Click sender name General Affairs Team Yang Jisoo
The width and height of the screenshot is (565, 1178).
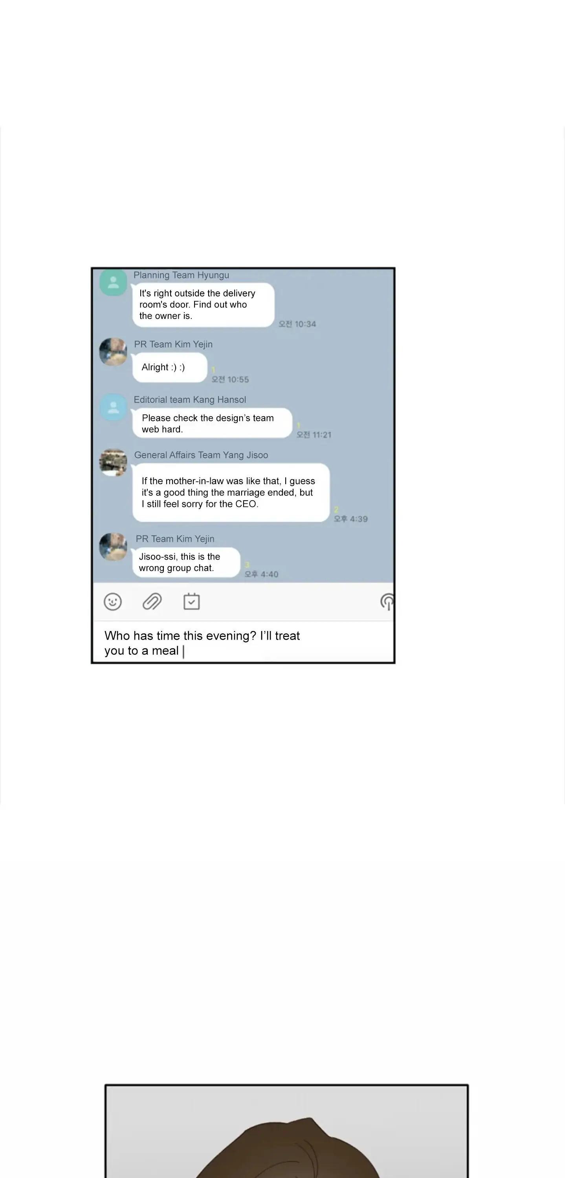201,455
